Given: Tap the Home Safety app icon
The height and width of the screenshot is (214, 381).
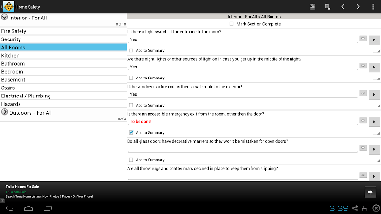Looking at the screenshot, I should [9, 7].
